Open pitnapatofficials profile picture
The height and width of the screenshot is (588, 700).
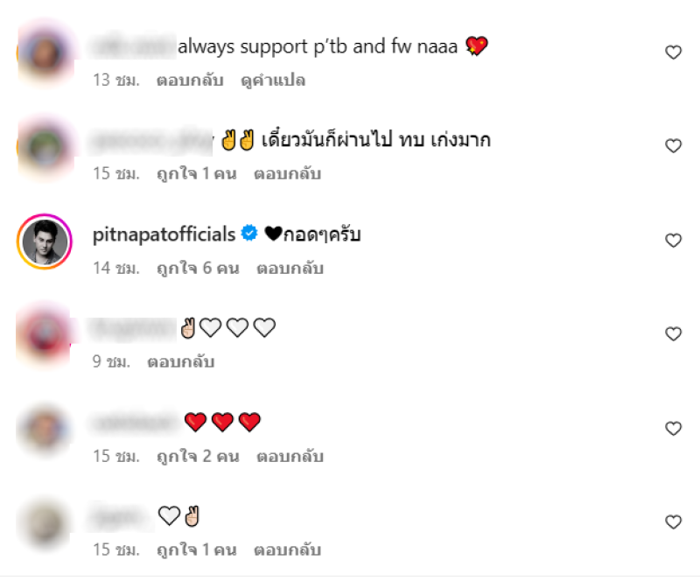[45, 241]
